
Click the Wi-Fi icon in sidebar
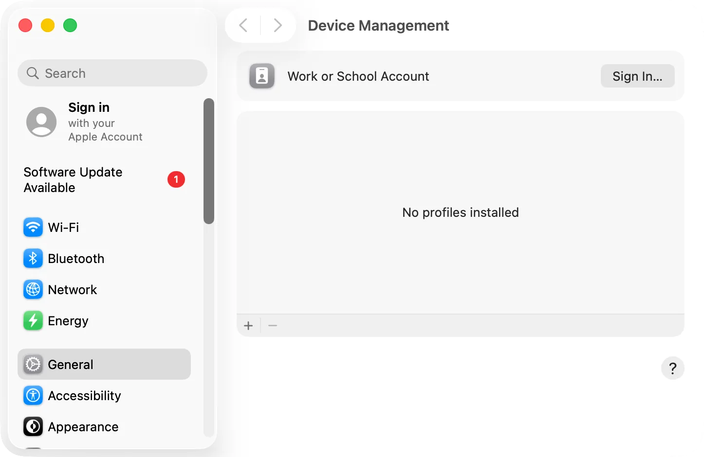(x=33, y=227)
